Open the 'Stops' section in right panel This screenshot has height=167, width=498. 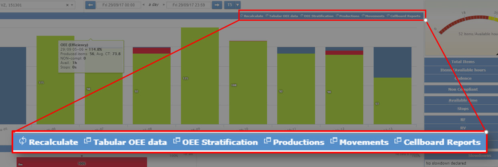point(462,108)
